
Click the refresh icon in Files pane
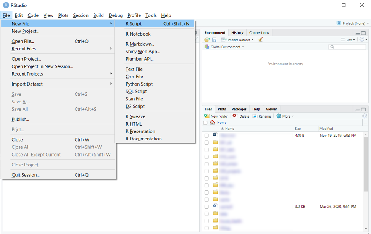(x=365, y=116)
